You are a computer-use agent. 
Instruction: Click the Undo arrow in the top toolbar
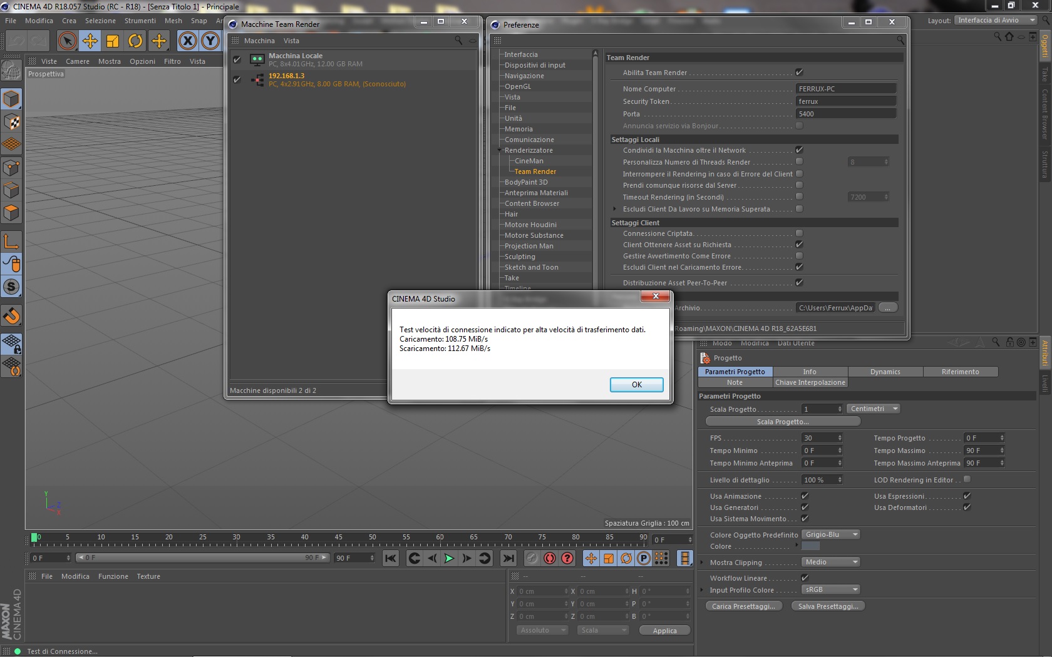tap(16, 41)
